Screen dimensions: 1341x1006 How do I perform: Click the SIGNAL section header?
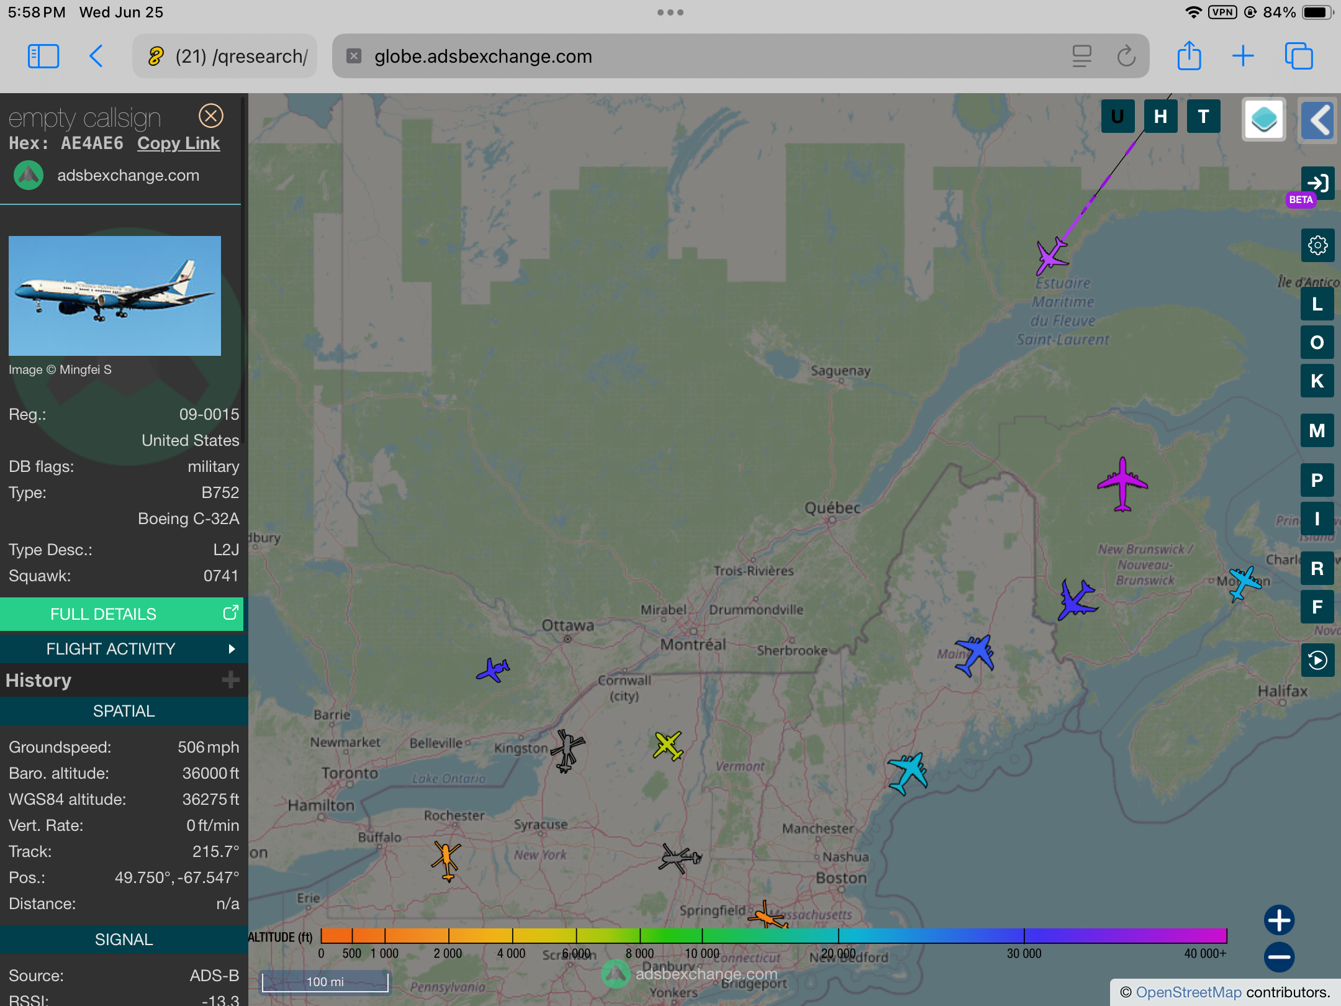tap(124, 940)
